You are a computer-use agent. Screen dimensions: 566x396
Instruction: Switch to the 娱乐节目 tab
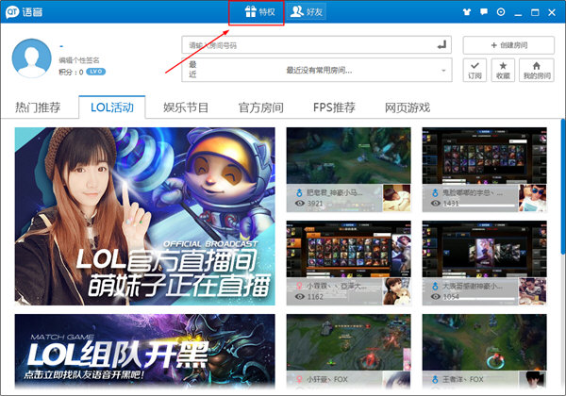pos(186,107)
